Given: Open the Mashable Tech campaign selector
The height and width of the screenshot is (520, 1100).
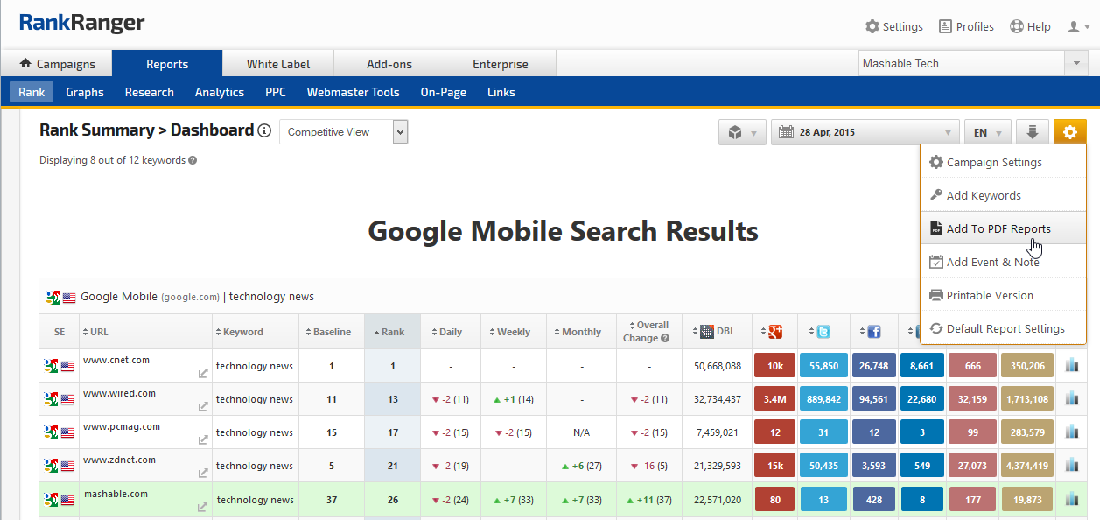Looking at the screenshot, I should (x=972, y=64).
